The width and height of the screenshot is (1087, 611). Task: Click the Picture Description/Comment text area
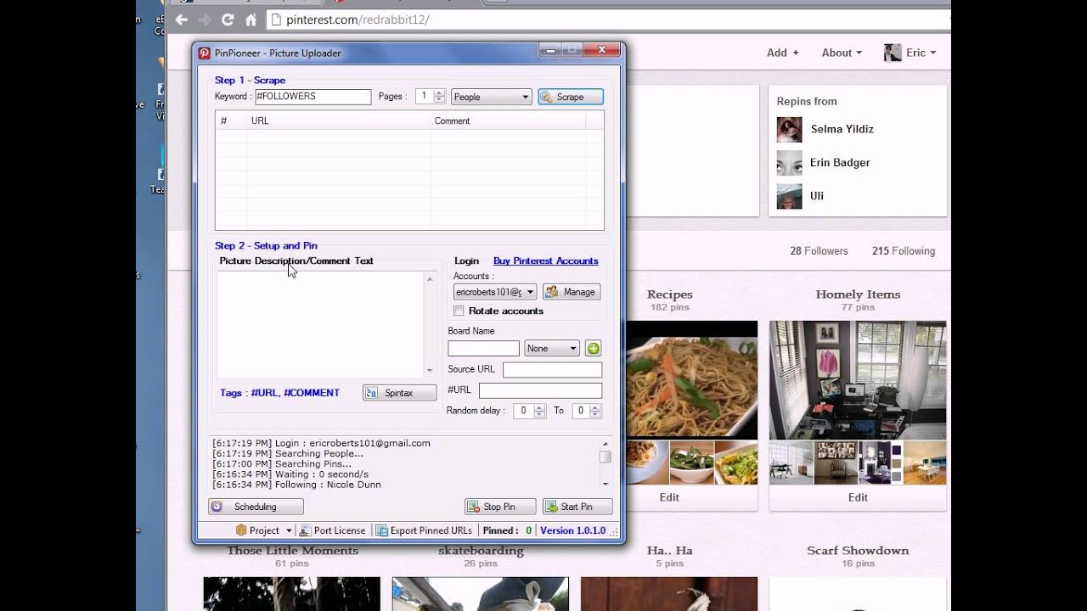(321, 324)
